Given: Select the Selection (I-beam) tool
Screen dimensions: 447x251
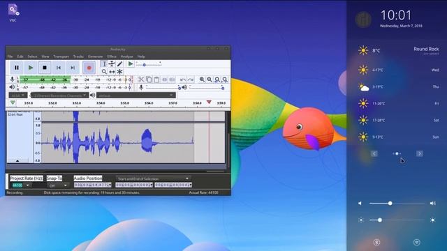Looking at the screenshot, I should [x=104, y=63].
